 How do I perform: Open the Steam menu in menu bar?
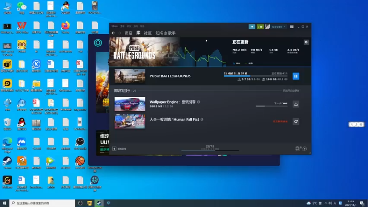(115, 26)
